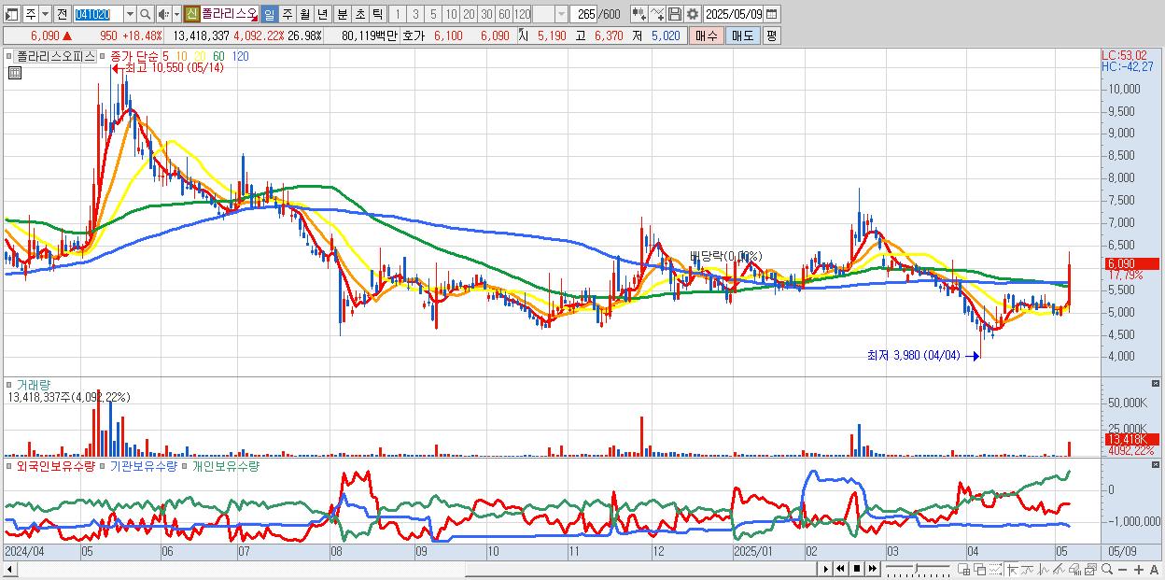Image resolution: width=1165 pixels, height=580 pixels.
Task: Save chart with the floppy disk icon
Action: click(675, 14)
